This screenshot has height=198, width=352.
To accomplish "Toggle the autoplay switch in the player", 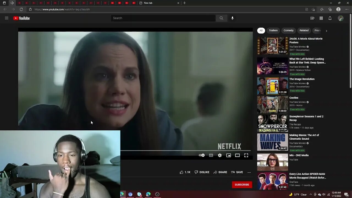I will 202,155.
